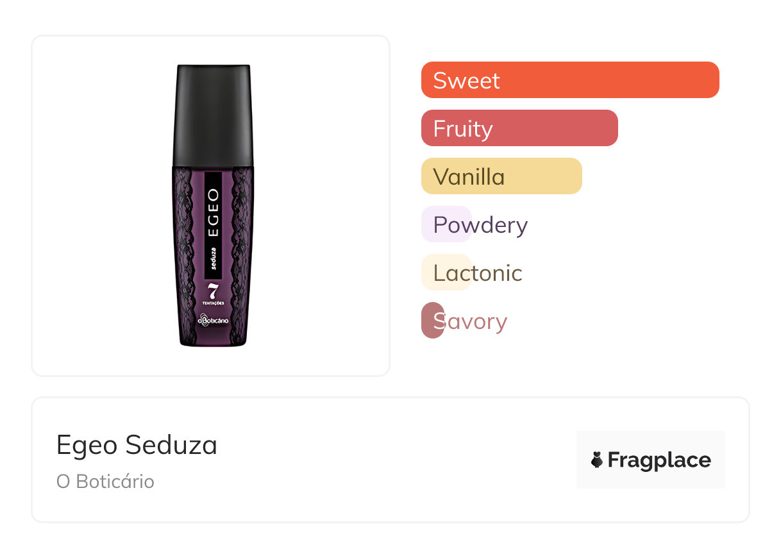Image resolution: width=781 pixels, height=554 pixels.
Task: Click the Fragplace perfume bottle logo icon
Action: 597,460
